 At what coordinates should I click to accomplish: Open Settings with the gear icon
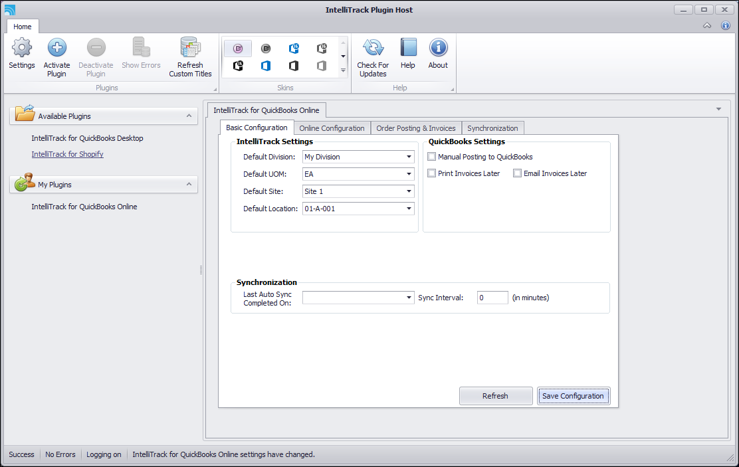click(x=22, y=48)
